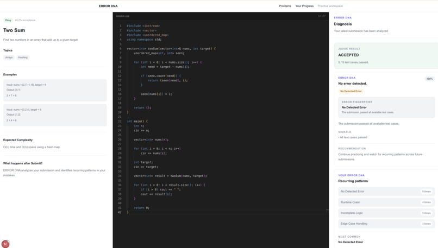Click the C++17 language label
Image resolution: width=438 pixels, height=248 pixels.
322,16
